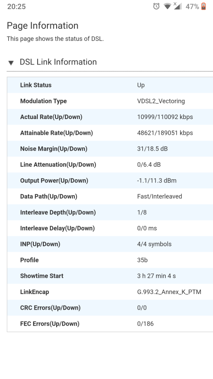Click the Line Attenuation(Up/Down) label
Image resolution: width=213 pixels, height=379 pixels.
[58, 165]
